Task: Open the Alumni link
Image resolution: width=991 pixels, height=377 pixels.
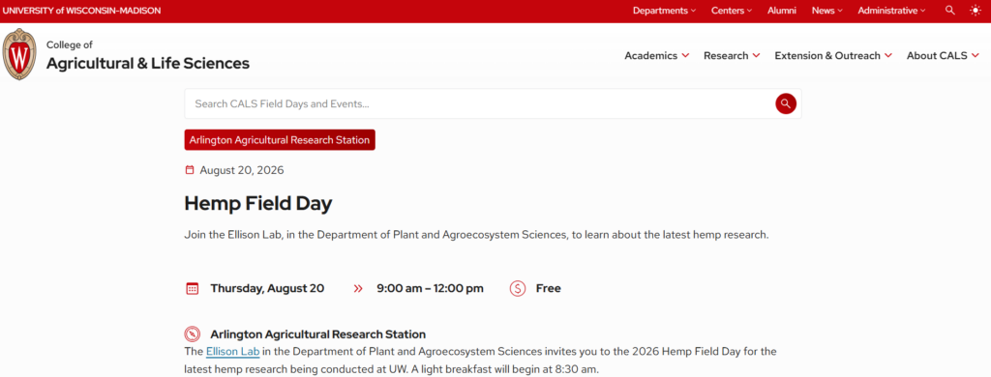Action: coord(782,10)
